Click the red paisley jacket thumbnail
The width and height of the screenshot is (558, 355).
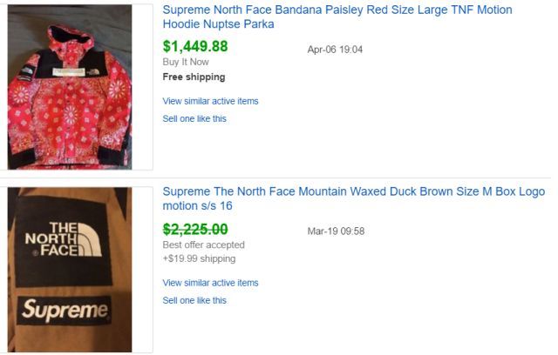tap(70, 87)
